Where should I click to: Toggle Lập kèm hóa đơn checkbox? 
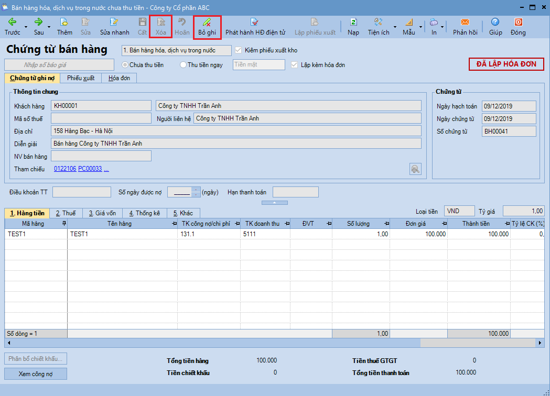[x=294, y=65]
